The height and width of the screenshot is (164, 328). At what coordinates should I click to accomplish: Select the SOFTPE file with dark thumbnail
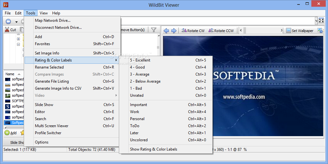click(14, 101)
